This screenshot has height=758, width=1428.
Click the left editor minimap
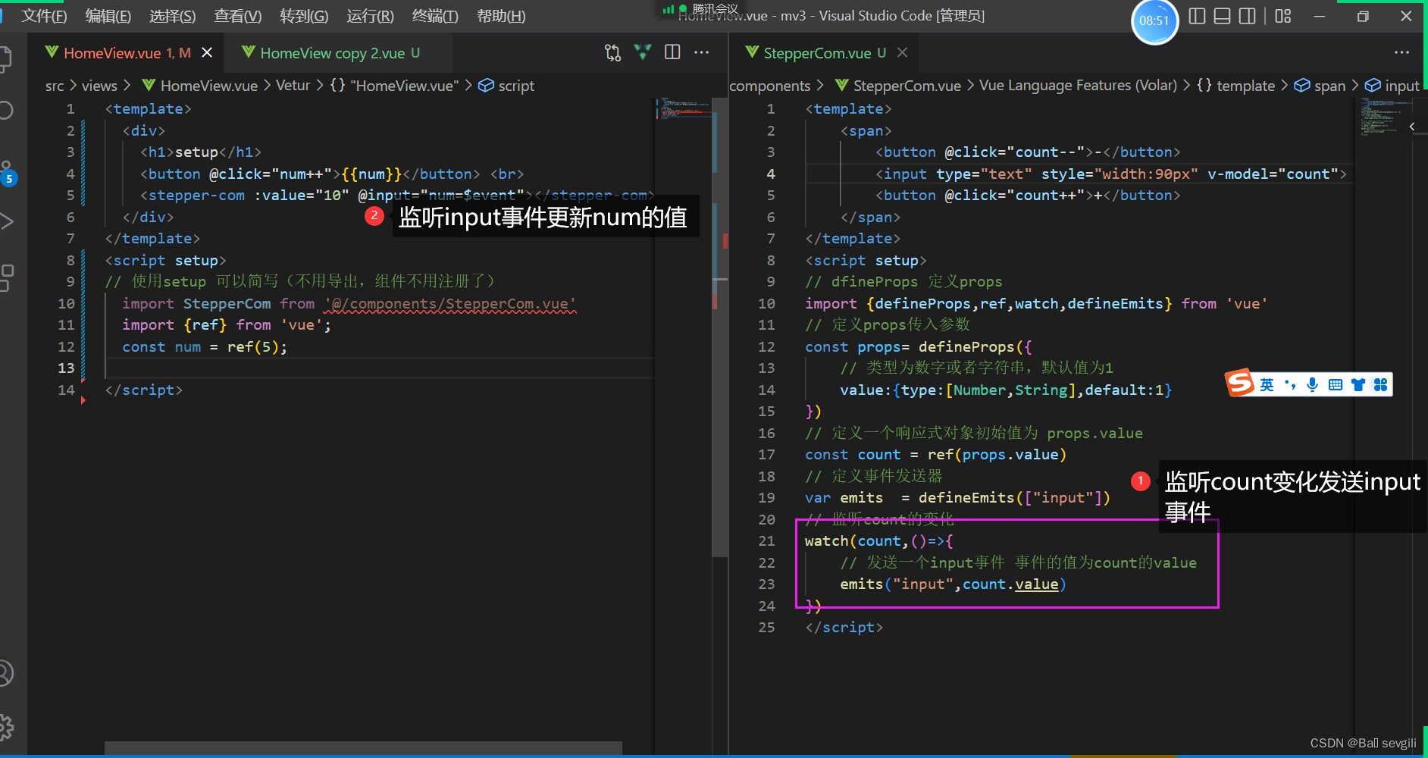tap(684, 108)
